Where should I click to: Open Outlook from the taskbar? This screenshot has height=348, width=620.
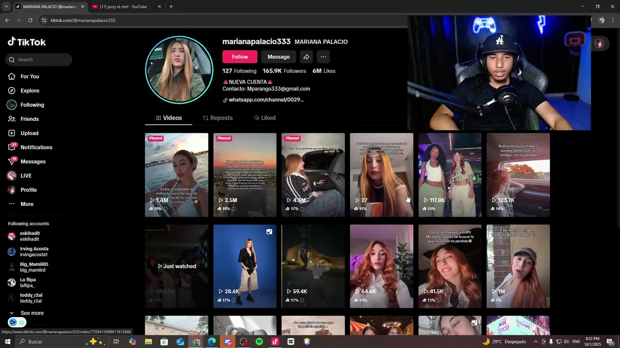(x=180, y=342)
